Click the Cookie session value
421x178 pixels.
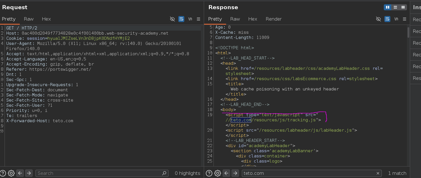tap(88, 38)
